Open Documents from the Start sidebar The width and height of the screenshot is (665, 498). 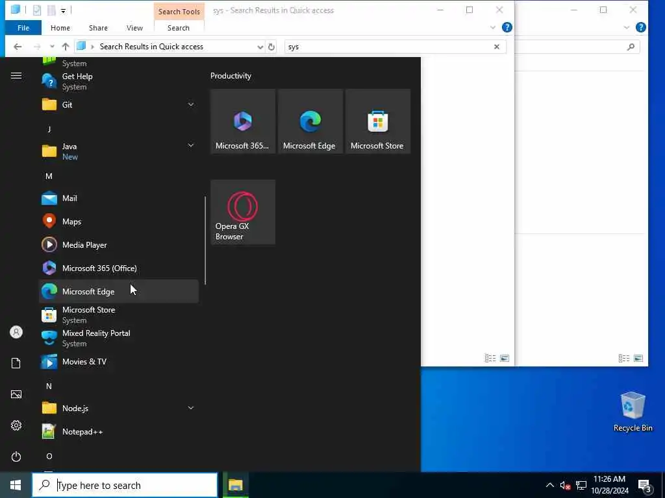pyautogui.click(x=16, y=363)
